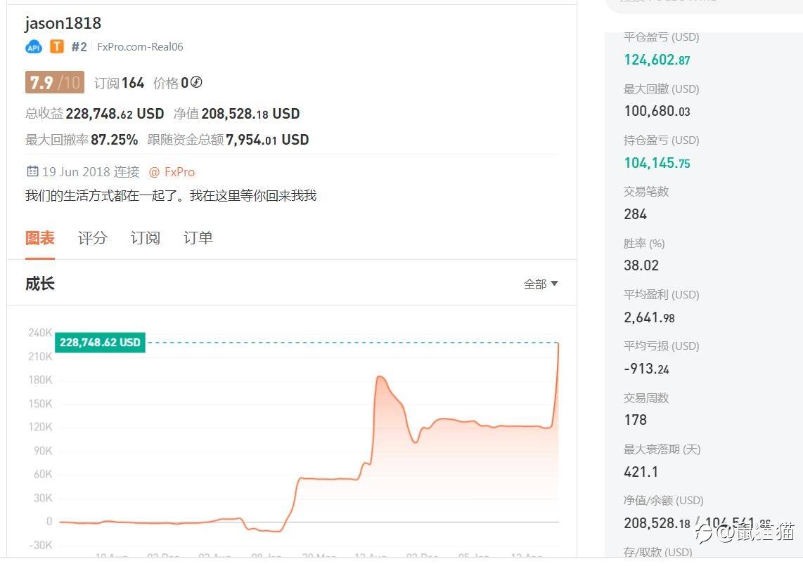Click the 胜率 value 38.02

641,265
